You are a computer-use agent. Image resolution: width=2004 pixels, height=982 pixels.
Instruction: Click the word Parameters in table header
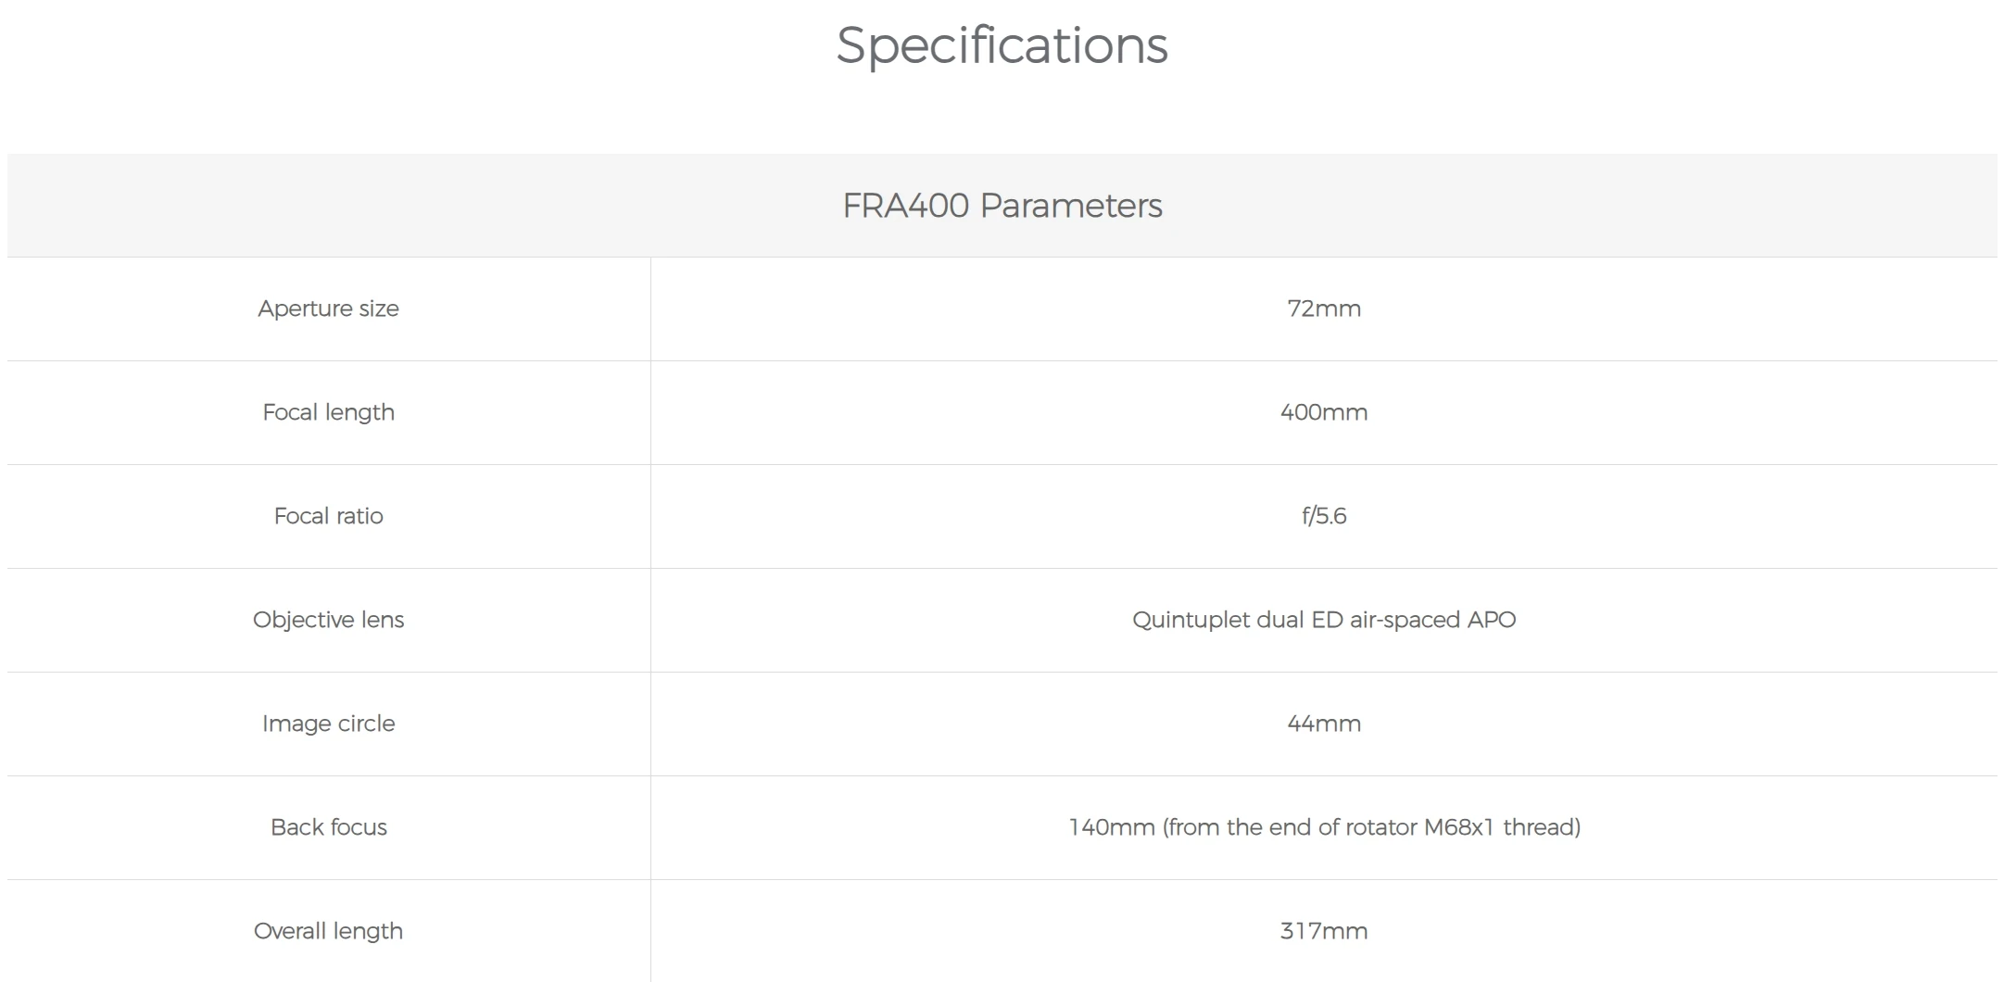[x=1070, y=206]
